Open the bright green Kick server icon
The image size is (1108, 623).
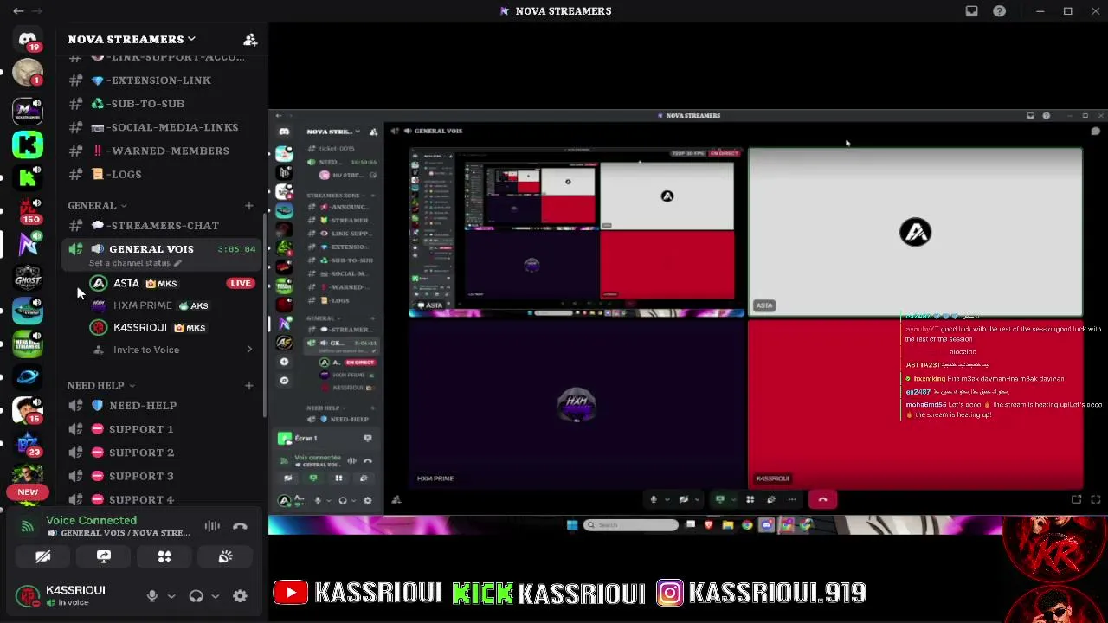[28, 144]
